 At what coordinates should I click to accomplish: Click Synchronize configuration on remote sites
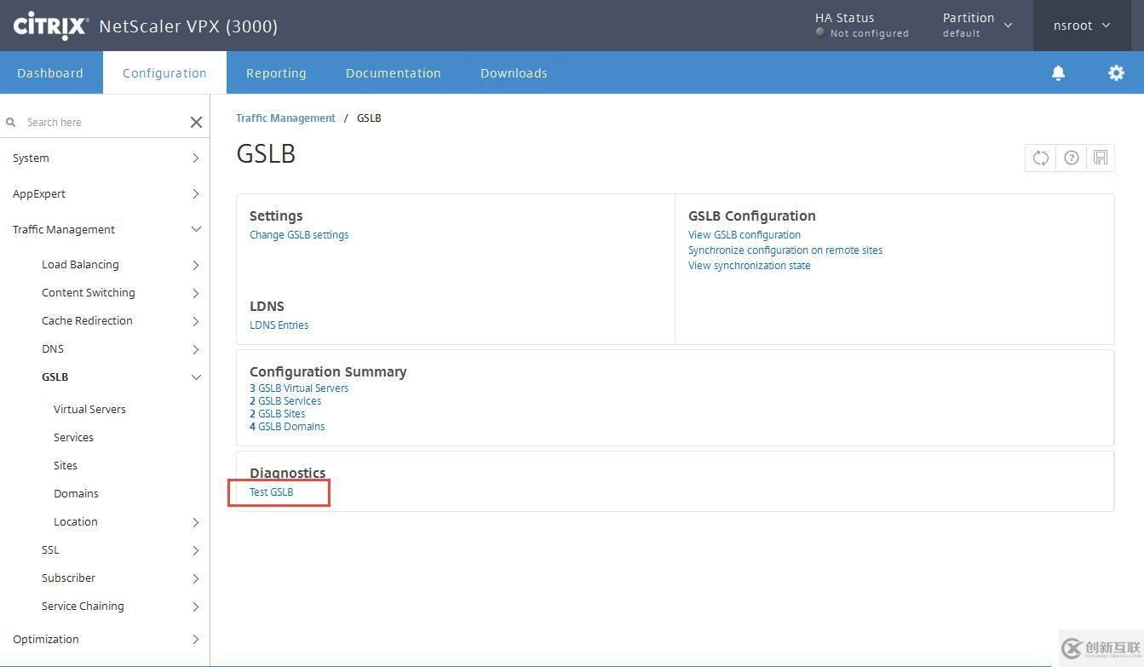point(785,250)
